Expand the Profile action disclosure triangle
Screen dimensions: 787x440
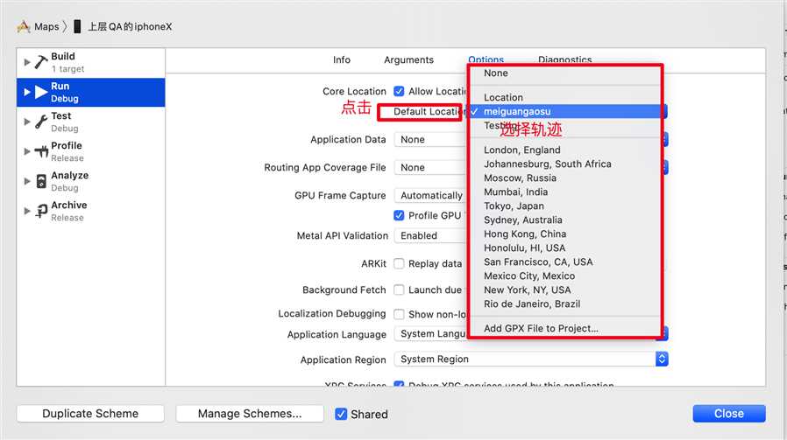coord(27,151)
